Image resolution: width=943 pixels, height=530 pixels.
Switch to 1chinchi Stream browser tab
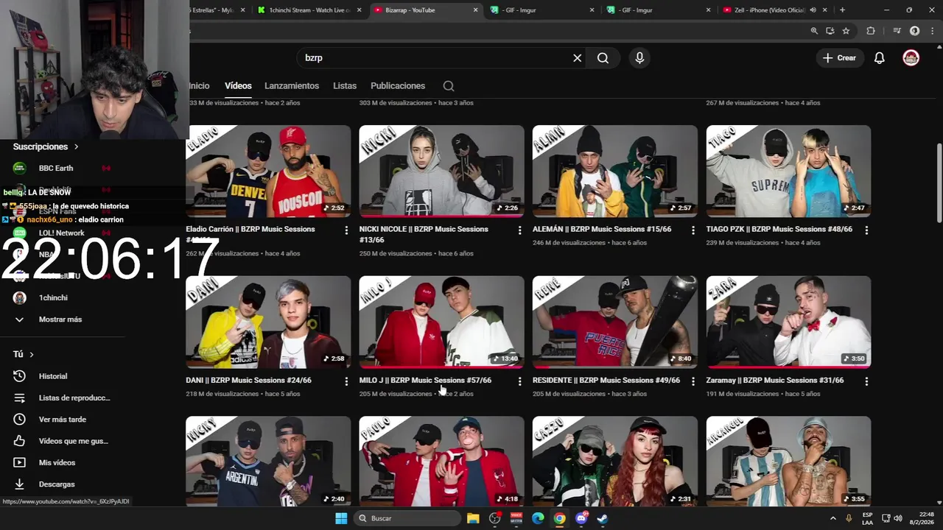(x=309, y=10)
